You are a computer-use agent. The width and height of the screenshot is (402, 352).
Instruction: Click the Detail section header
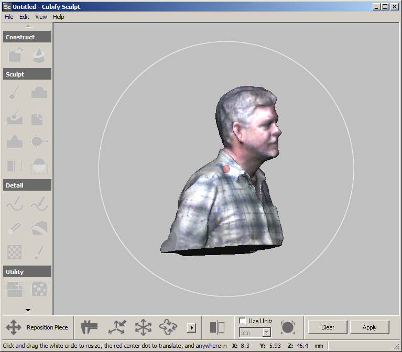pyautogui.click(x=27, y=185)
